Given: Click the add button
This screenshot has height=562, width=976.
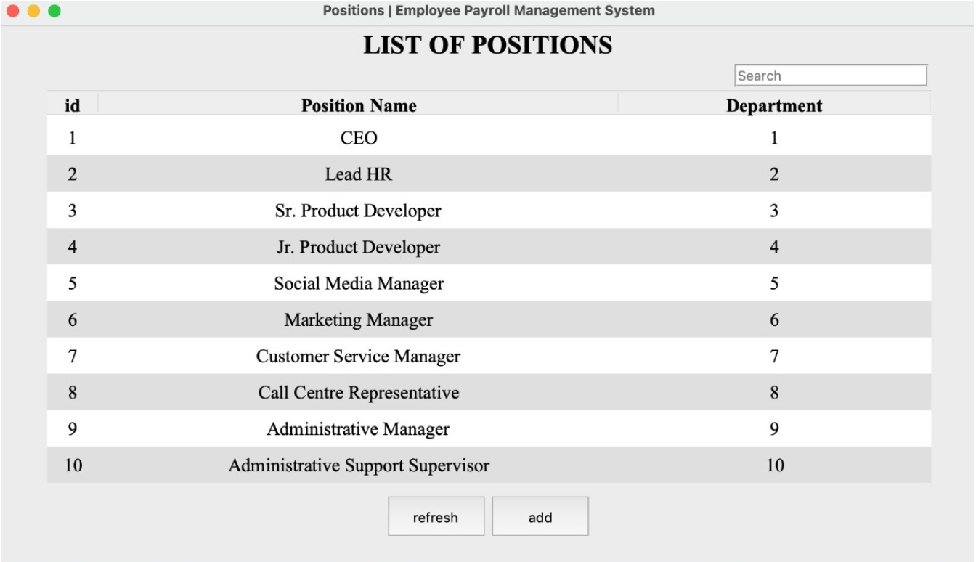Looking at the screenshot, I should coord(541,517).
